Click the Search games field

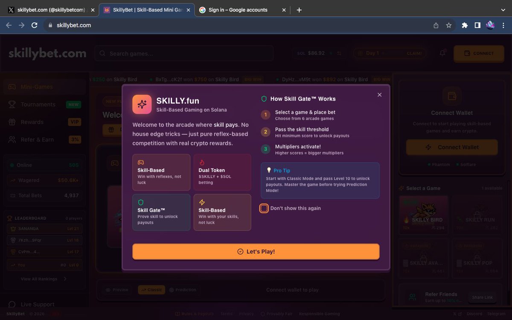184,53
